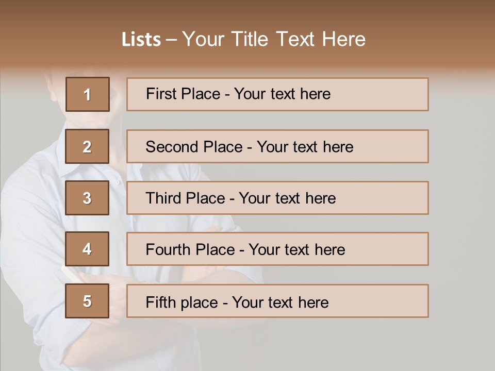Viewport: 495px width, 371px height.
Task: Click empty right end of First Place bar
Action: tap(392, 94)
